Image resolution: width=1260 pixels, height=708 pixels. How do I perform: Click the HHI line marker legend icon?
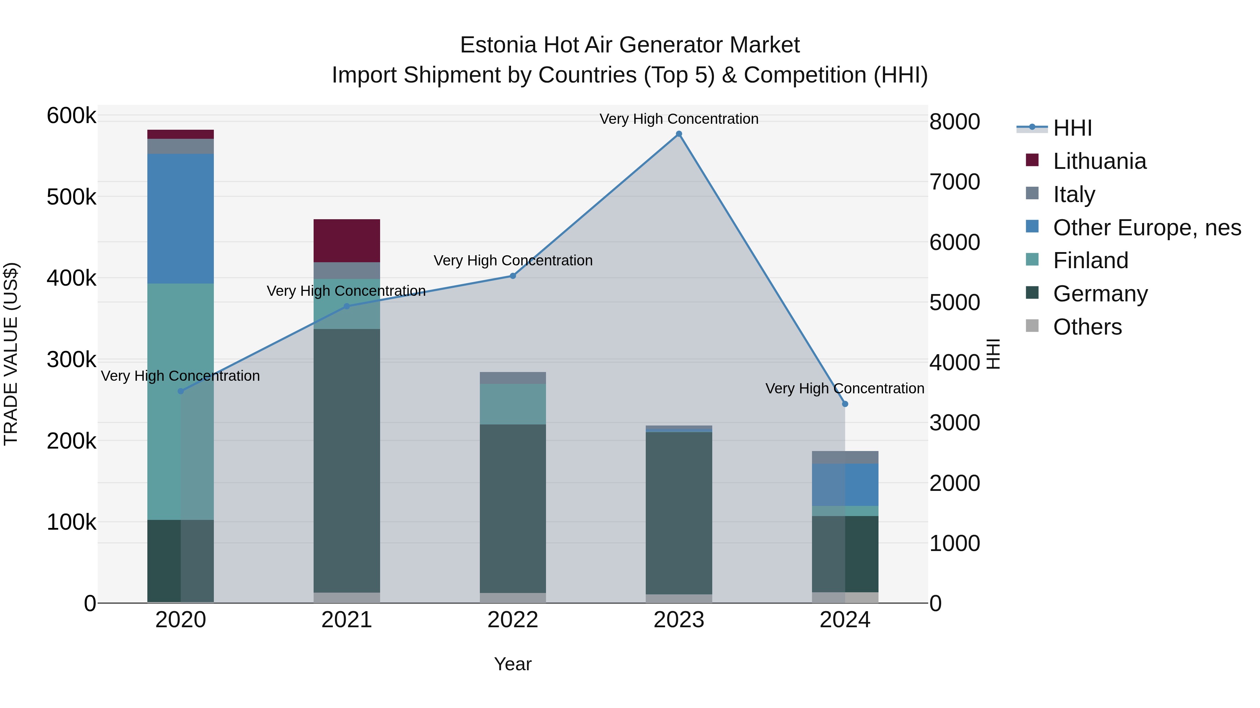[1032, 127]
